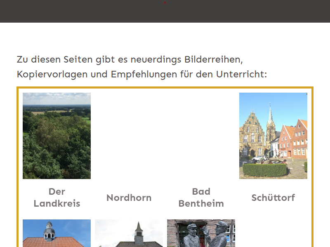Click the small red dot in header

(165, 3)
